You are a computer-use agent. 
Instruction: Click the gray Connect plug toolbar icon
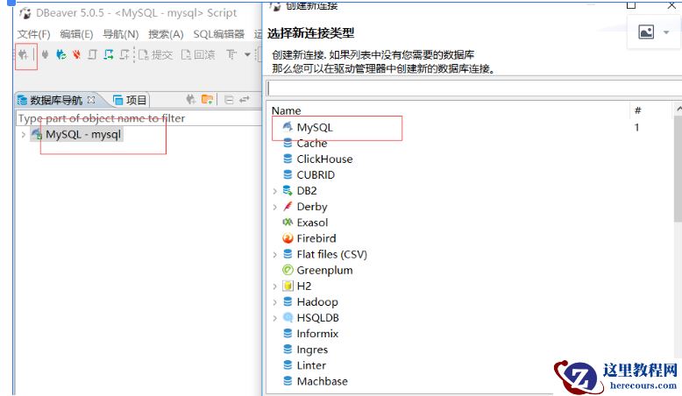coord(45,55)
